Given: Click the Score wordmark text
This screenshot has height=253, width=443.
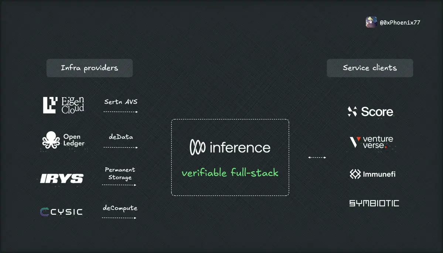Looking at the screenshot, I should (377, 112).
